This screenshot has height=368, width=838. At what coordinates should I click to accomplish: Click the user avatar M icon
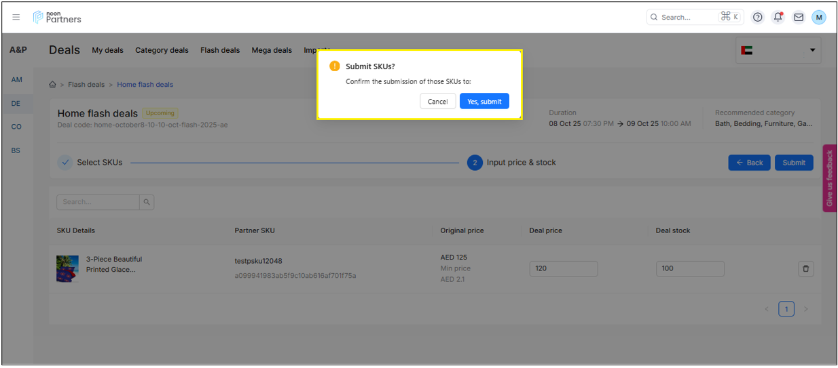819,17
